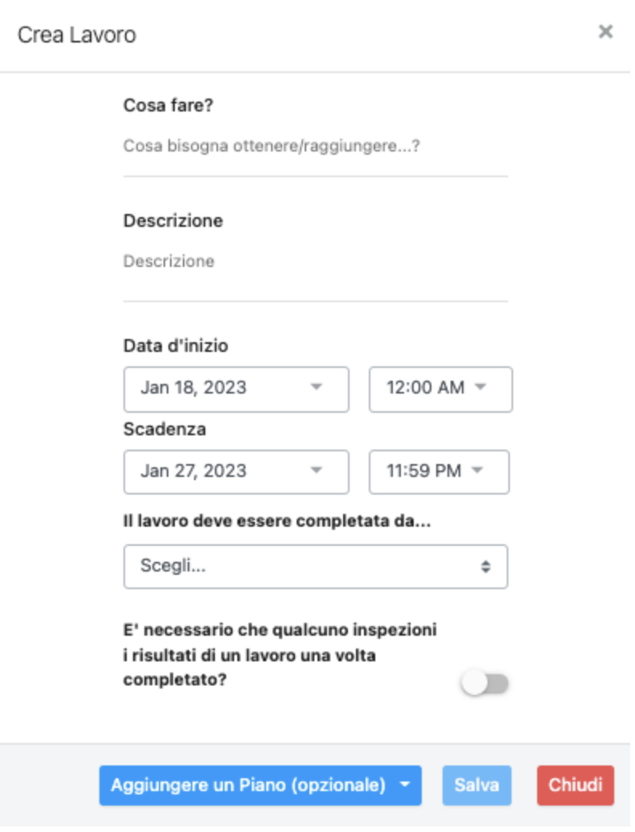This screenshot has height=832, width=635.
Task: Click the up-down arrows icon in Scegli select
Action: 485,567
